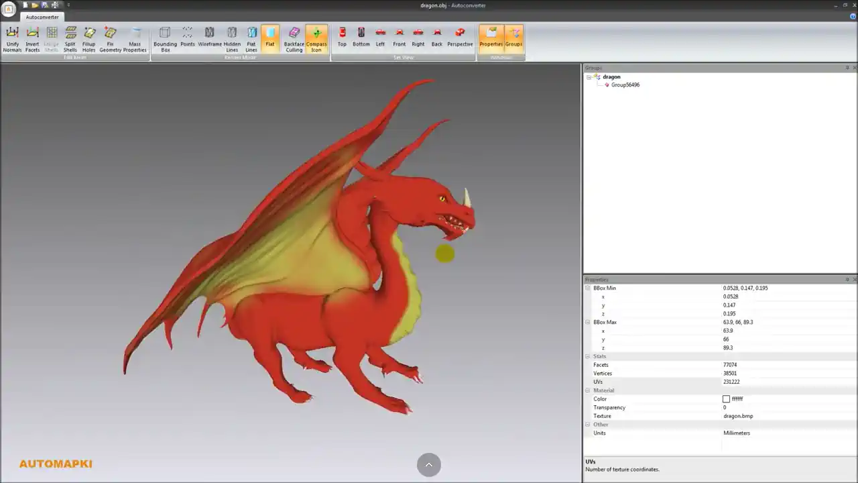The height and width of the screenshot is (483, 858).
Task: Select the Invert Facets tool
Action: pyautogui.click(x=32, y=39)
